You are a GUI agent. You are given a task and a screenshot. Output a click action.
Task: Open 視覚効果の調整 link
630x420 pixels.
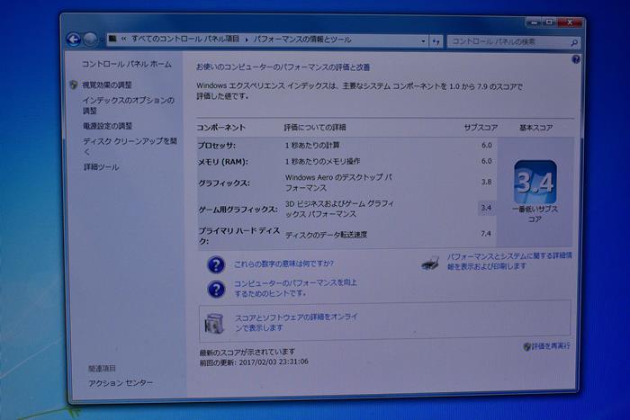tap(107, 85)
